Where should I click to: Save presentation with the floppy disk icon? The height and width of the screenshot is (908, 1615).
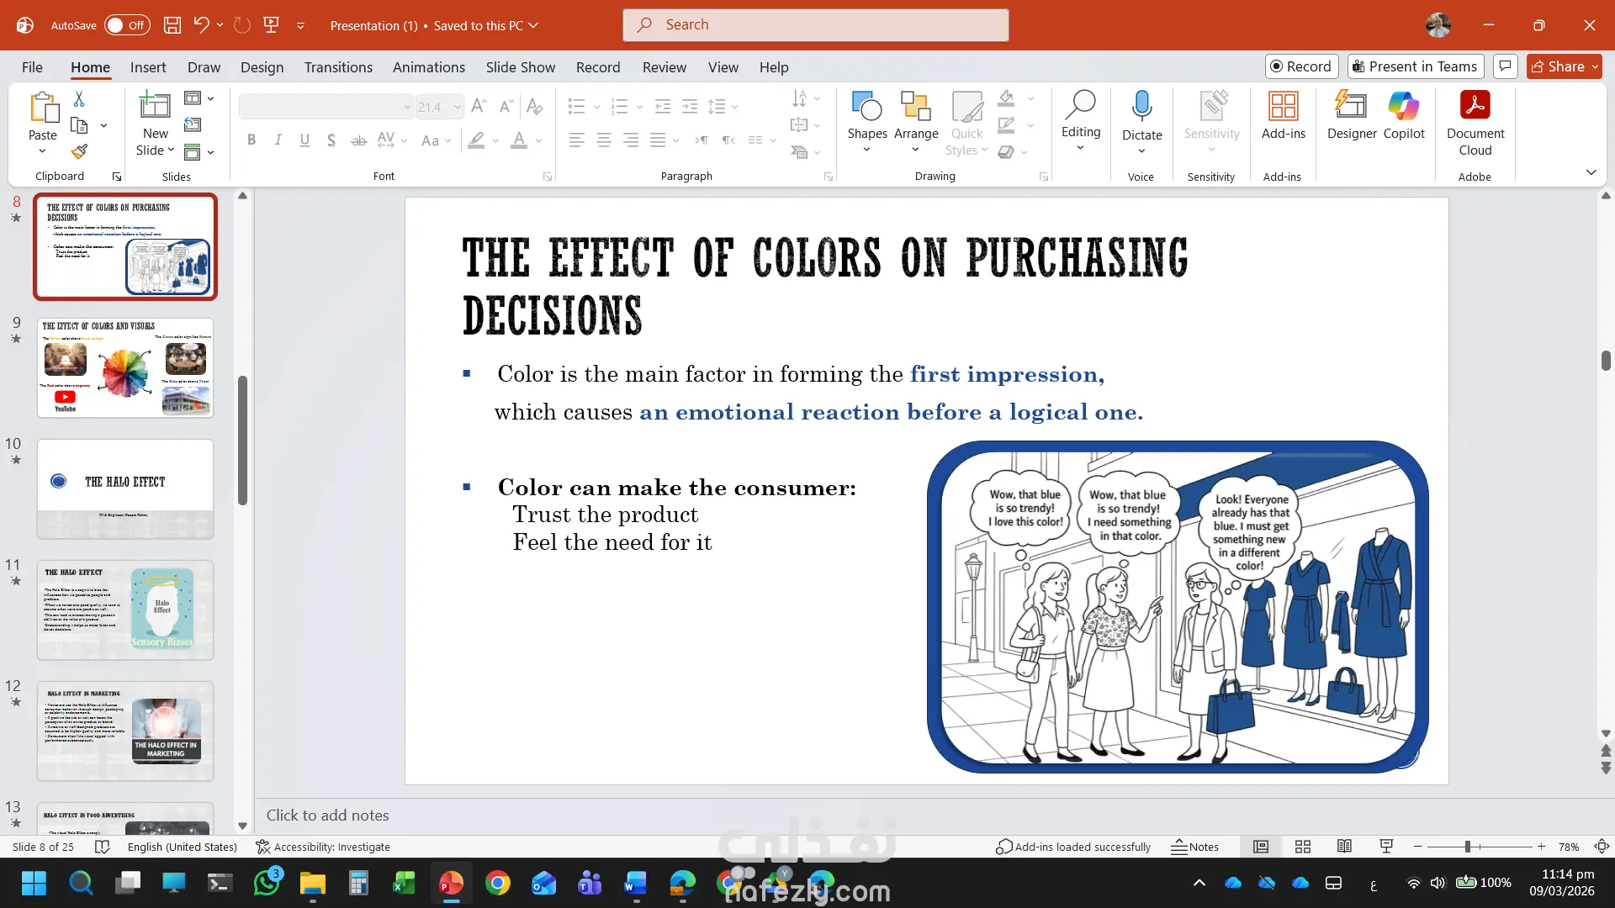pos(172,25)
